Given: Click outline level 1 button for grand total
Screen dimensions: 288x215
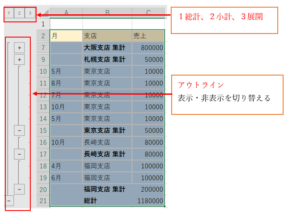Looking at the screenshot, I should [x=9, y=13].
